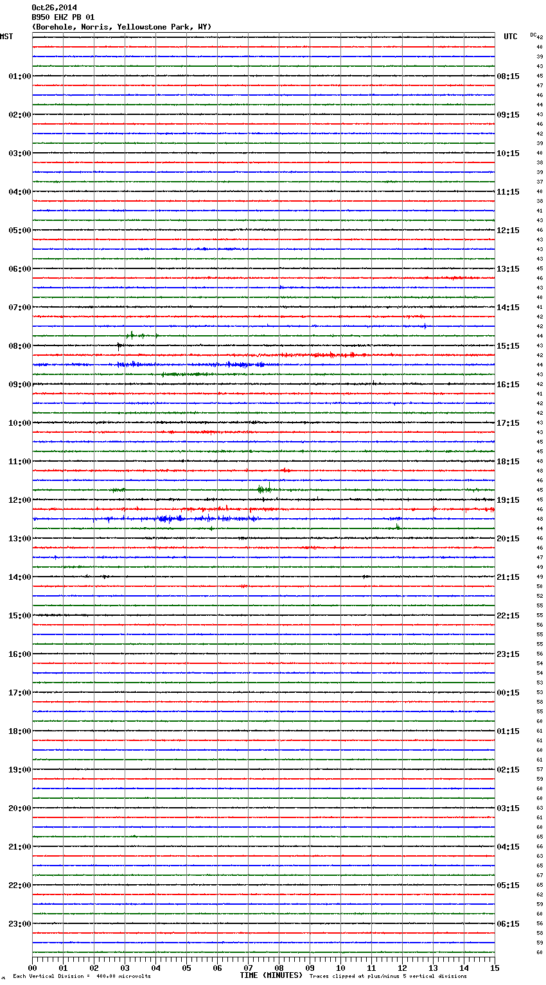Select the 16:00 MST time label
546x985 pixels.
click(20, 654)
